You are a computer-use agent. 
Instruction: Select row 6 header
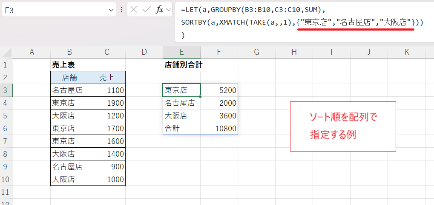pyautogui.click(x=6, y=128)
